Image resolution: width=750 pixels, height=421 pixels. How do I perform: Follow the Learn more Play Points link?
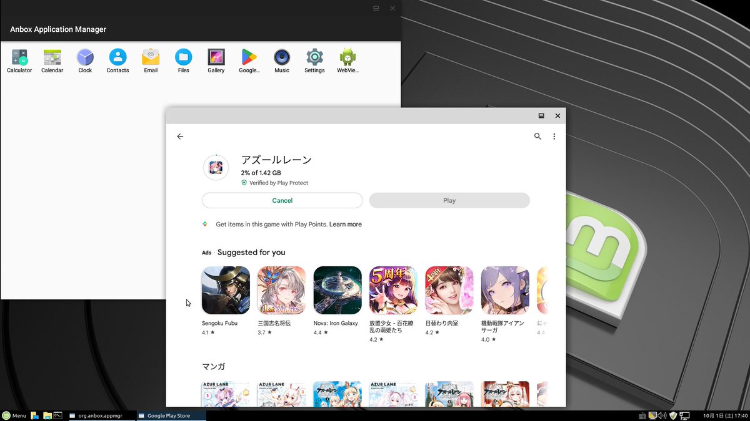point(346,225)
